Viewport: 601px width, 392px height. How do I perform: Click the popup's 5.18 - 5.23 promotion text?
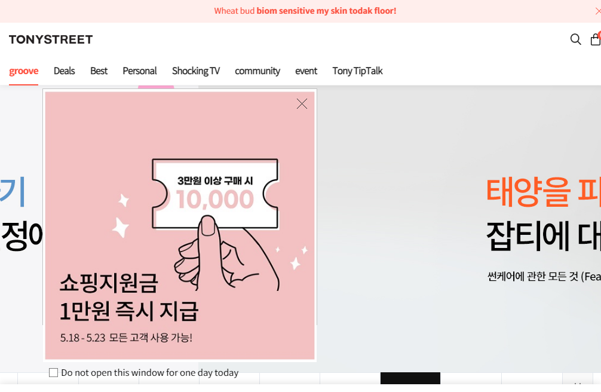click(126, 338)
